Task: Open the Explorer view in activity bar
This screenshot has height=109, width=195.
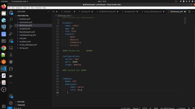Action: (11, 12)
